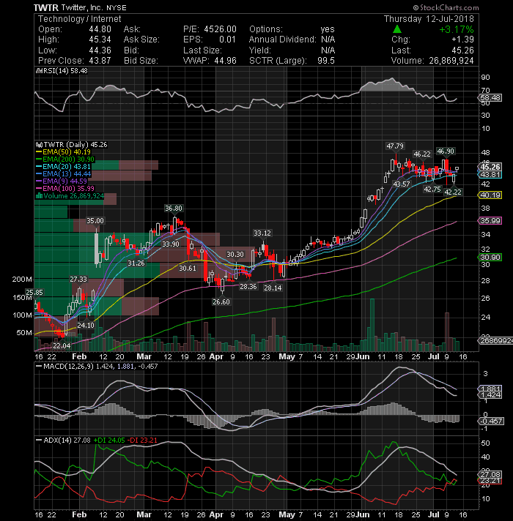Click the Twitter, Inc. company name

coord(82,7)
